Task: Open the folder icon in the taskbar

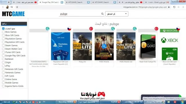Action: (x=169, y=102)
